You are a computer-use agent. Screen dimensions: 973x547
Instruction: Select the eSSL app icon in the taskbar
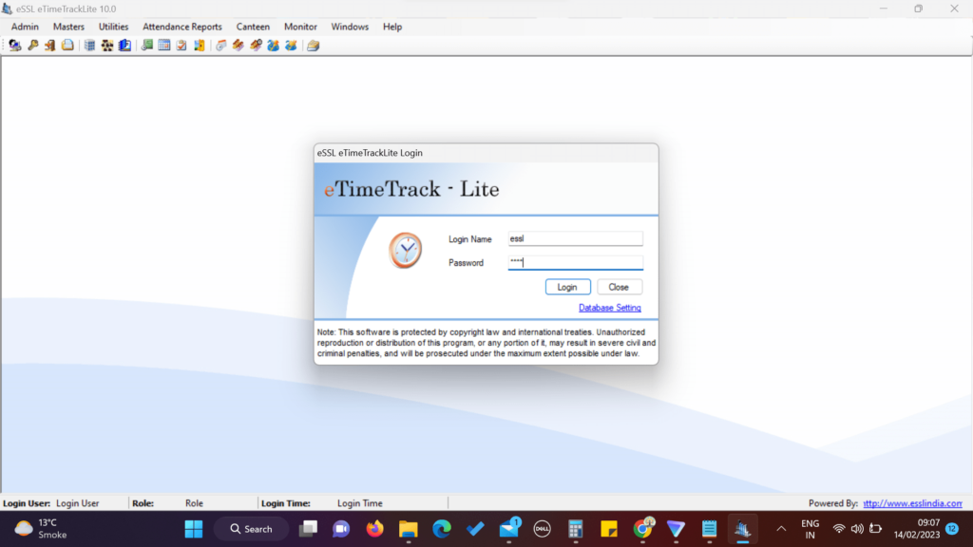pos(743,528)
